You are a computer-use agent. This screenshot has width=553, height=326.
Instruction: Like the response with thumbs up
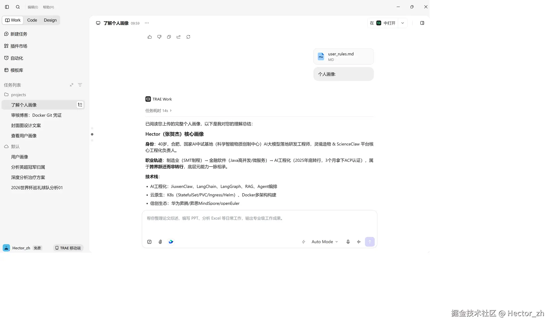(150, 37)
